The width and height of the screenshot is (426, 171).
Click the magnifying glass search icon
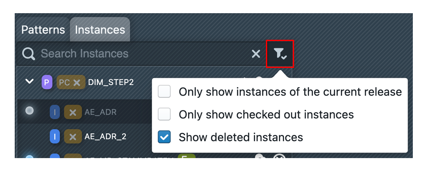pos(28,54)
